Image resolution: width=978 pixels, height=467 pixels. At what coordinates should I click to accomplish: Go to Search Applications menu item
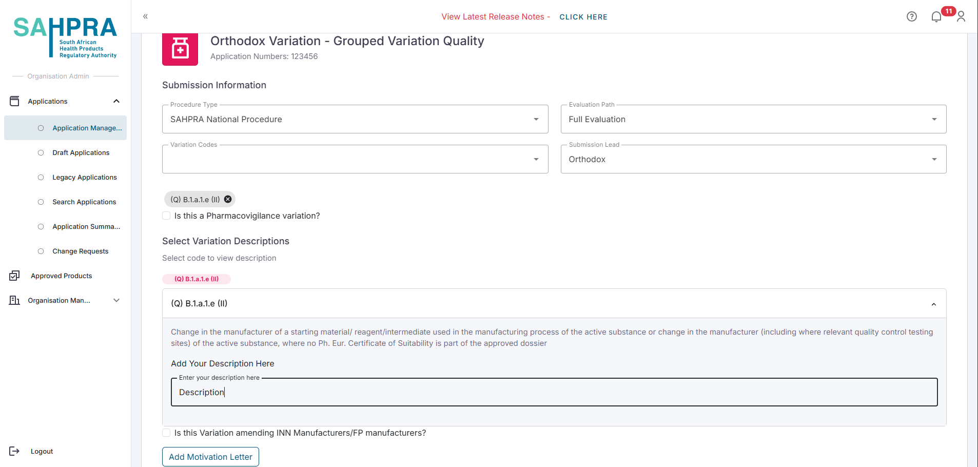click(x=84, y=202)
